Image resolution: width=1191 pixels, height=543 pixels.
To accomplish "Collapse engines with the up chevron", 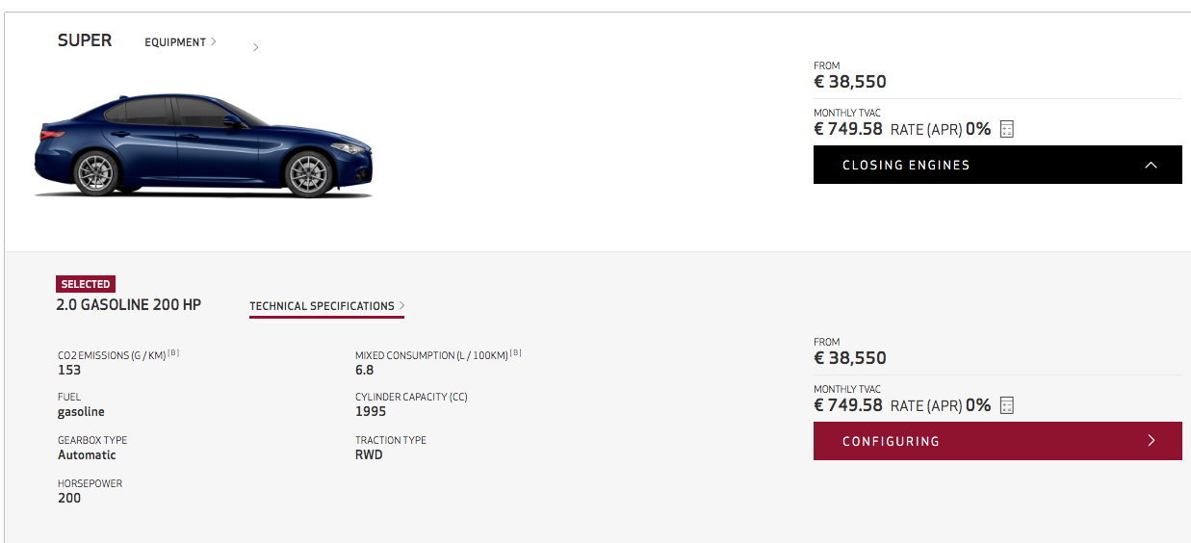I will (x=1151, y=165).
